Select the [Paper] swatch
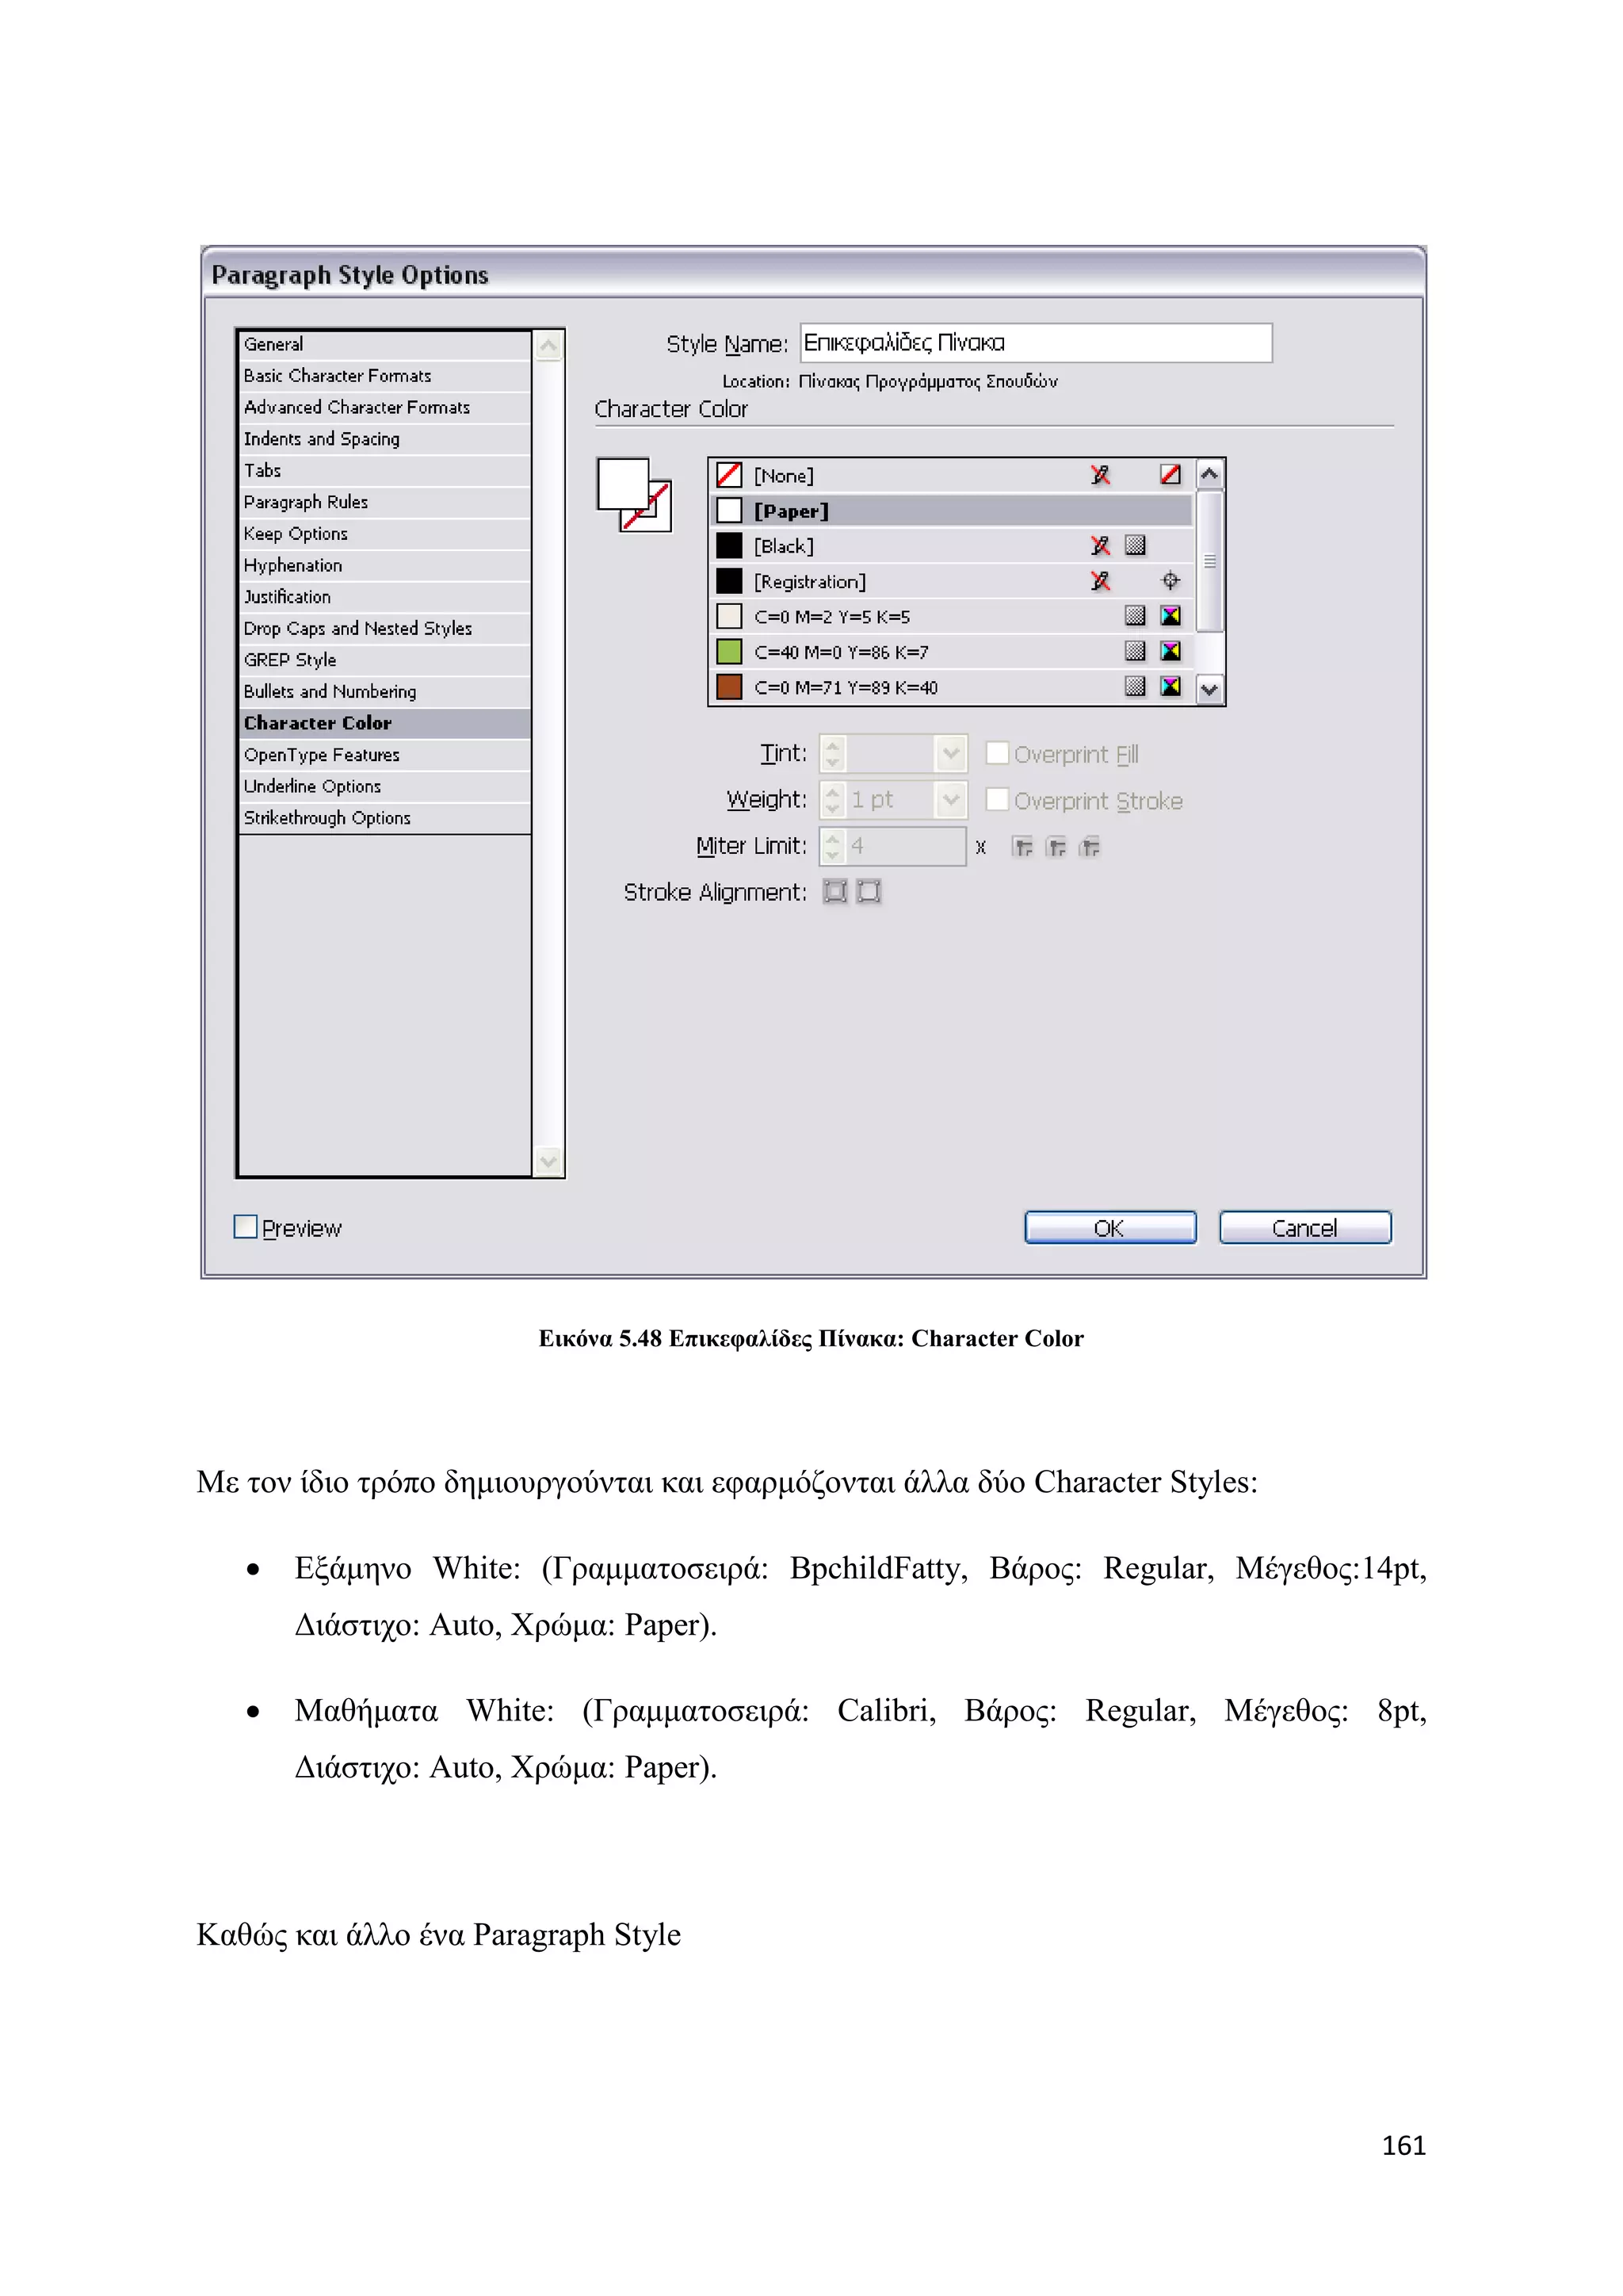1623x2296 pixels. click(952, 510)
